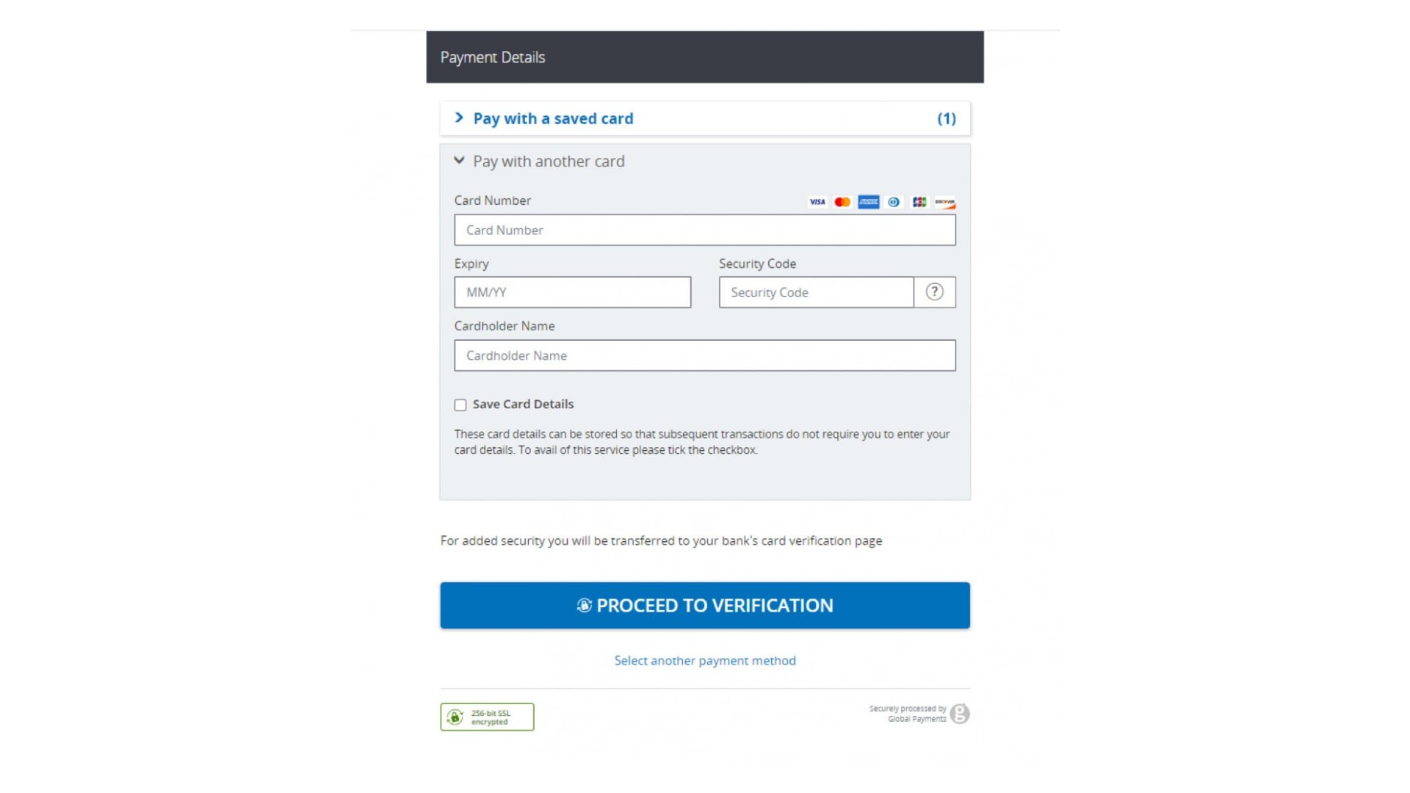Viewport: 1410px width, 793px height.
Task: Expand the Pay with a saved card section
Action: [552, 119]
